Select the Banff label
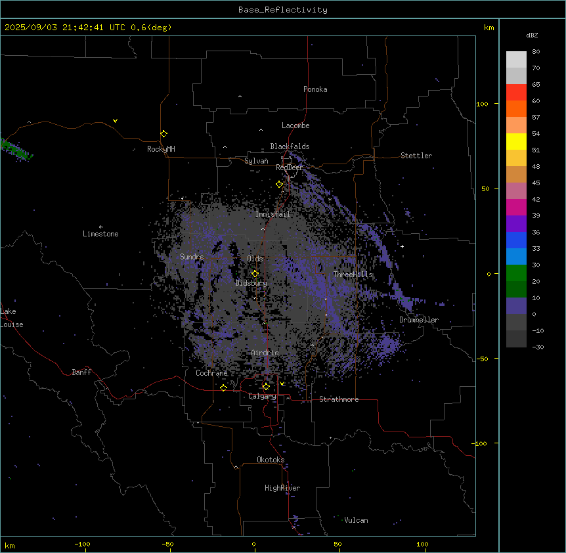 coord(81,372)
